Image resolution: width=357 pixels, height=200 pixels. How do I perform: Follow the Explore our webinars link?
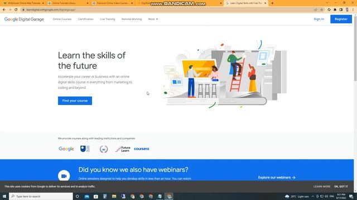point(277,177)
